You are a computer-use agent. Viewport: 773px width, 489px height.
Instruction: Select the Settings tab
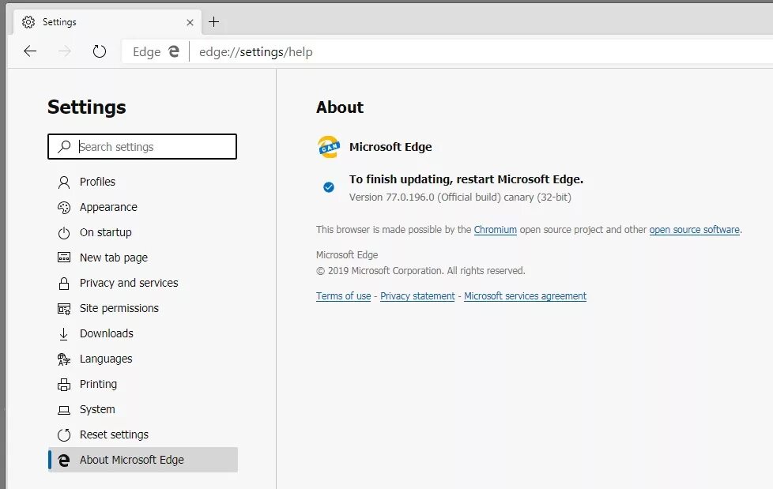click(107, 22)
